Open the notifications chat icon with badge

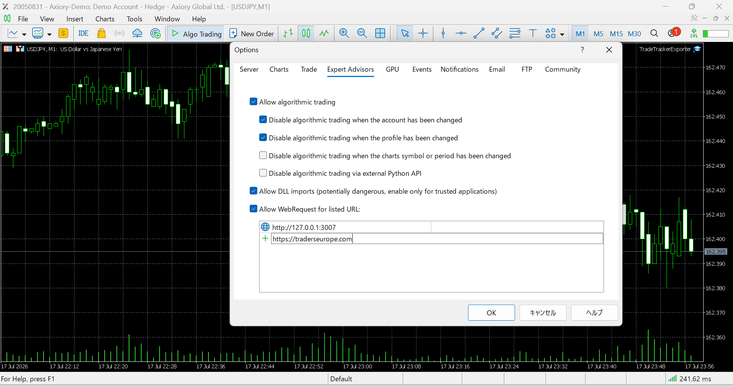[674, 33]
